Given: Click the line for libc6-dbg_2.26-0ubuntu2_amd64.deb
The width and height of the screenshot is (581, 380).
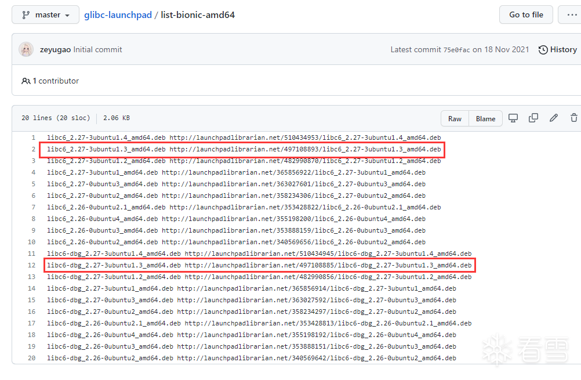Looking at the screenshot, I should [x=252, y=358].
